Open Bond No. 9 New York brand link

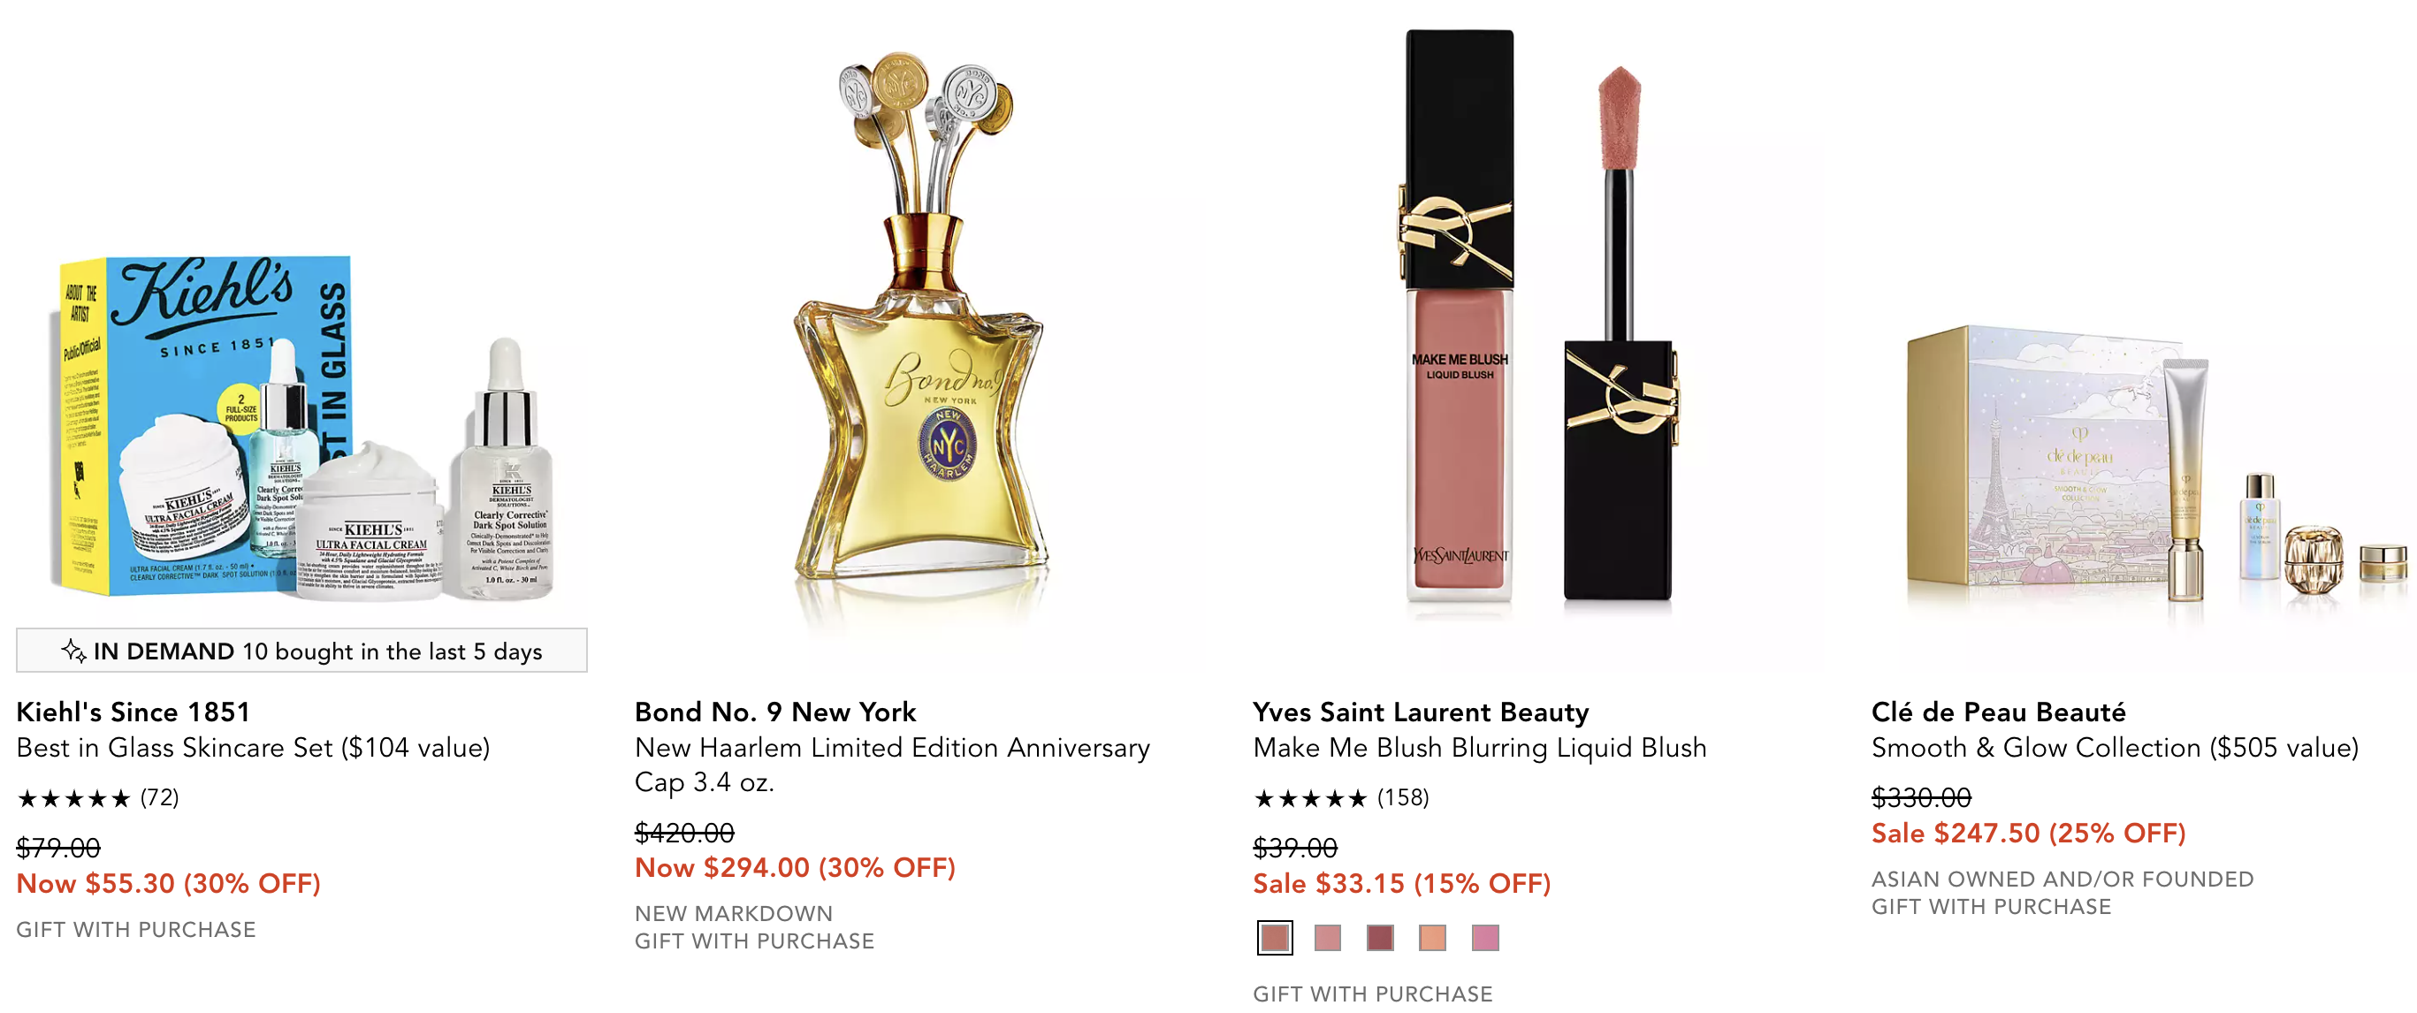775,712
